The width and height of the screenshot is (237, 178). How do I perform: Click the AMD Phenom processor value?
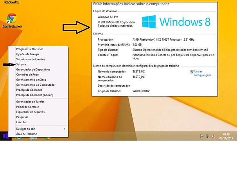coord(163,40)
